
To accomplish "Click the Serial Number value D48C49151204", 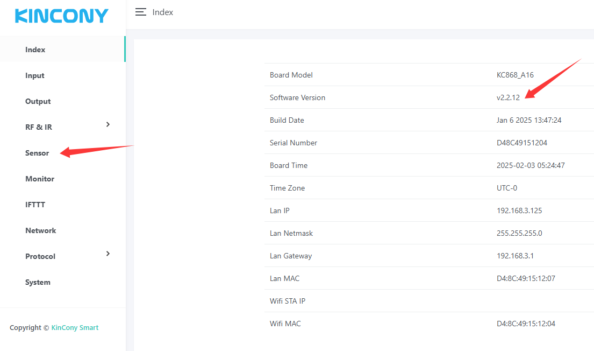I will pyautogui.click(x=522, y=143).
